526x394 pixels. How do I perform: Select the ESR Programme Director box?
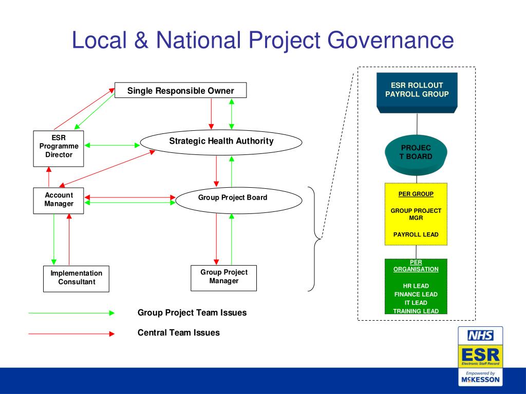point(59,148)
